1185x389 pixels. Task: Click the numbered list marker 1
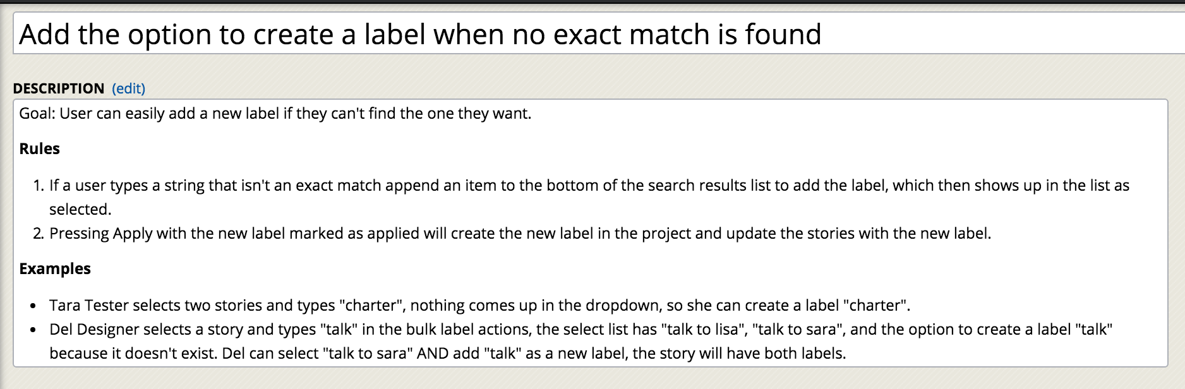(39, 186)
